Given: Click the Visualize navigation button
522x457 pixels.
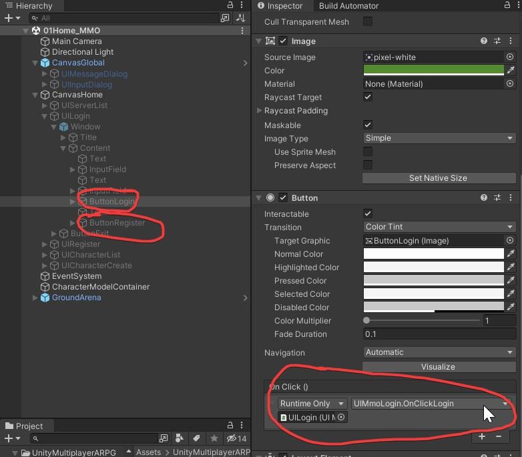Looking at the screenshot, I should (x=439, y=367).
